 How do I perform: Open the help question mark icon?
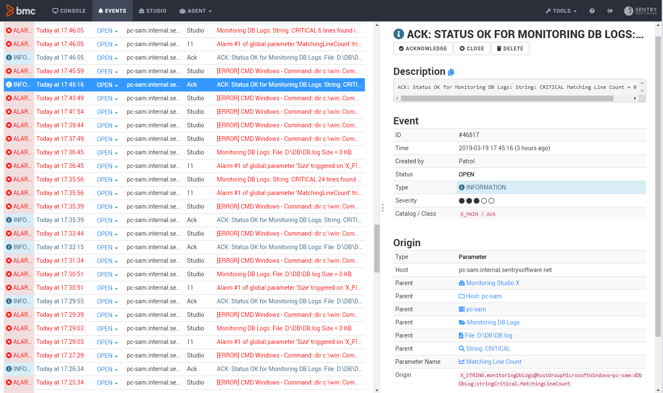click(592, 11)
